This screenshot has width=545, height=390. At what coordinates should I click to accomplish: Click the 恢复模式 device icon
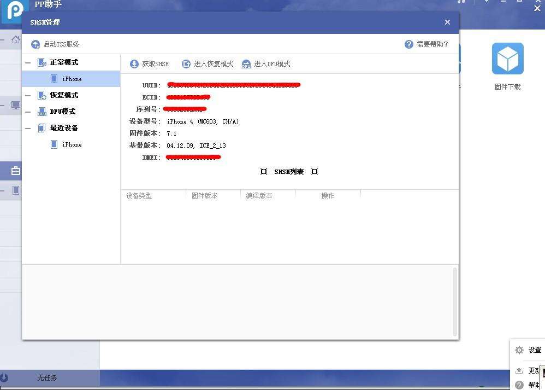click(x=42, y=95)
